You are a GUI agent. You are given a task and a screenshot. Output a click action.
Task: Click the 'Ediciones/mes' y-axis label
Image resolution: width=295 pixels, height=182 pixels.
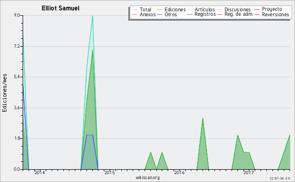(x=4, y=93)
